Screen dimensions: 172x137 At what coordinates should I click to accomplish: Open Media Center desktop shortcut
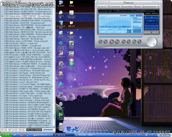click(61, 116)
